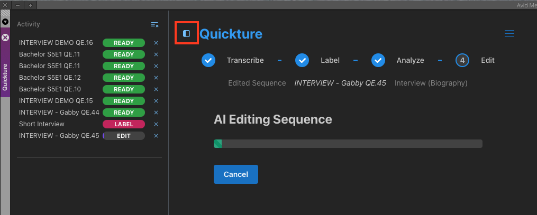Remove INTERVIEW DEMO QE.16 from activity
This screenshot has width=537, height=215.
click(x=156, y=43)
